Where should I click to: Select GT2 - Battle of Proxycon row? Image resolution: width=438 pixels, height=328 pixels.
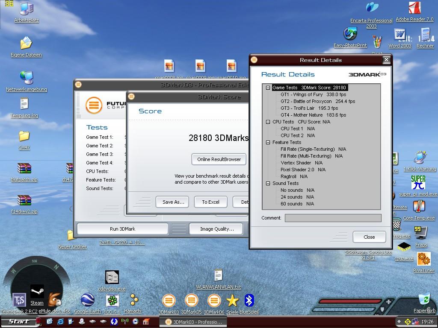point(318,101)
